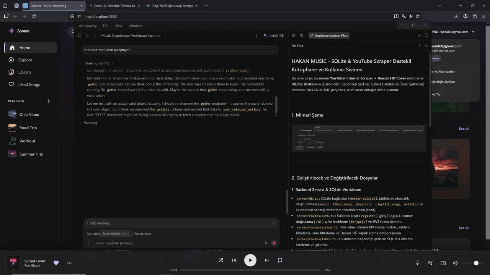Open the Antigravity menu

coord(88,26)
